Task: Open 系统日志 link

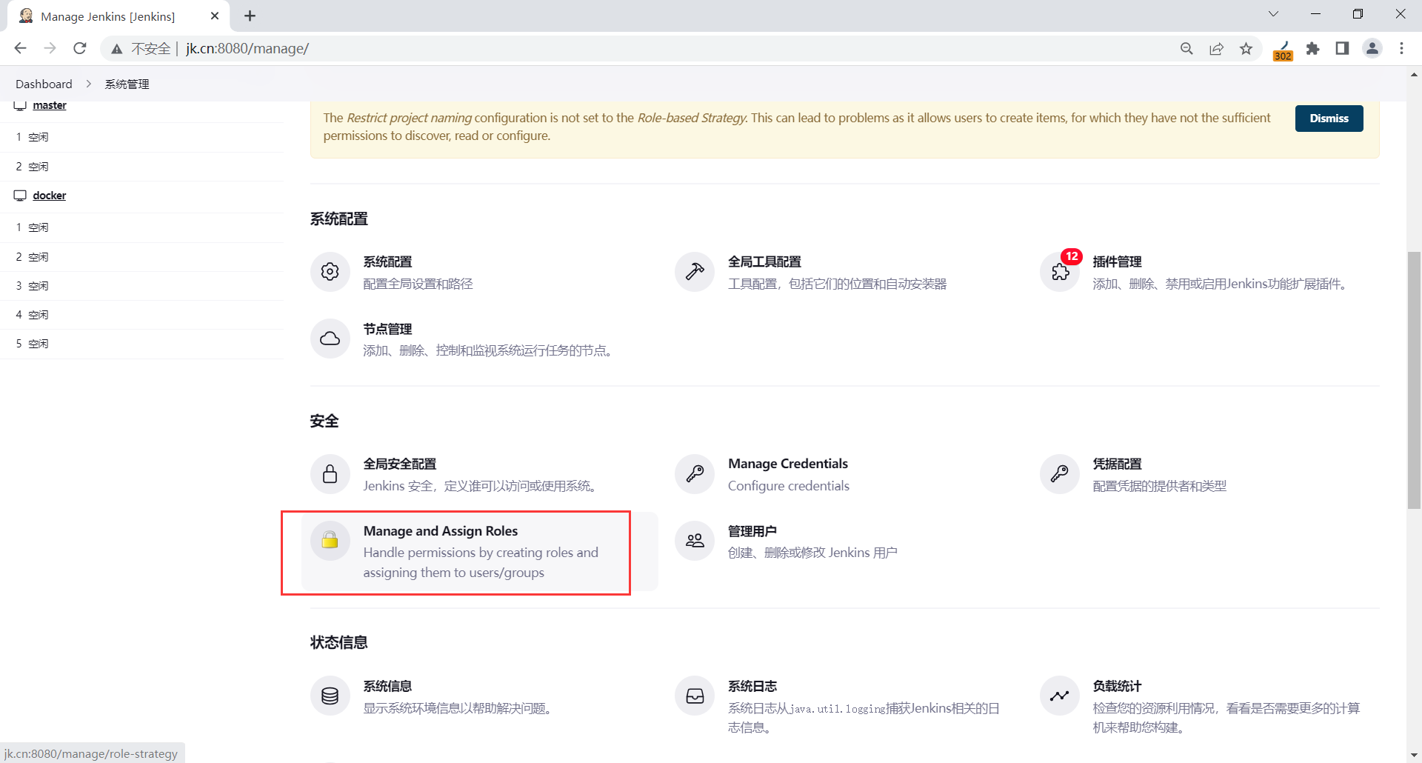Action: click(x=752, y=686)
